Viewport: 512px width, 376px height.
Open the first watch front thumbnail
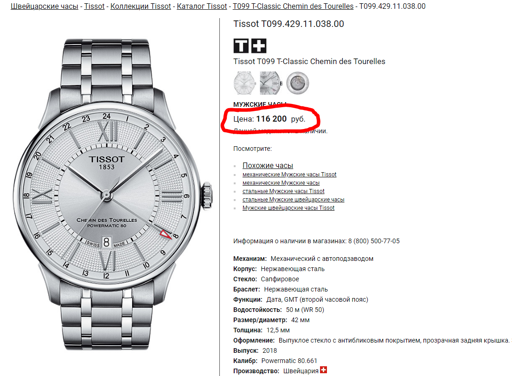pos(244,83)
